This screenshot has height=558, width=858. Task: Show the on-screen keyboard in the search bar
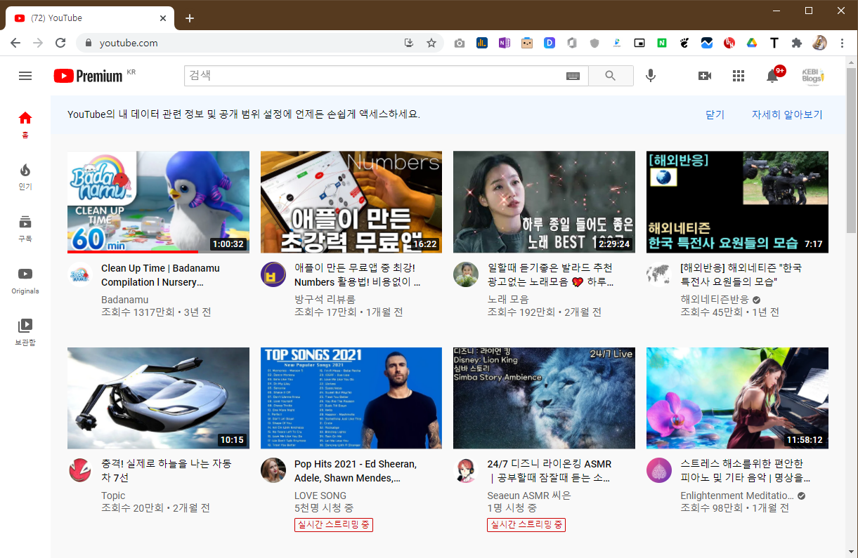click(x=573, y=76)
